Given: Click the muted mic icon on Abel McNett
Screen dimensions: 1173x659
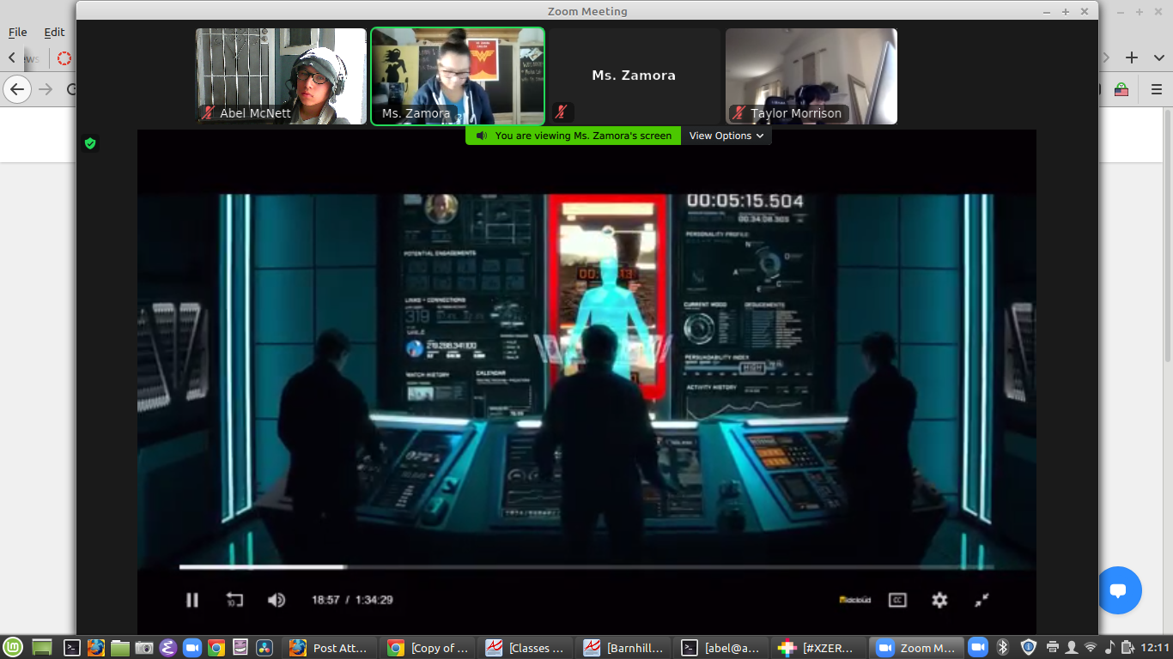Looking at the screenshot, I should click(x=208, y=113).
